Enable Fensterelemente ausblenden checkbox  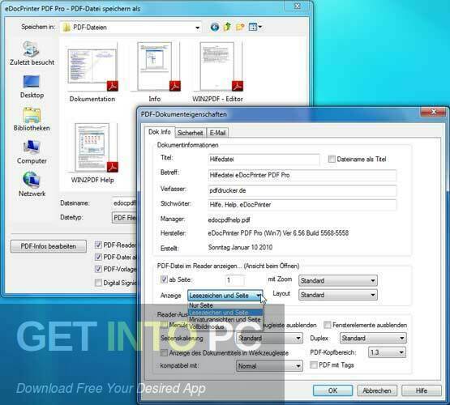coord(328,325)
